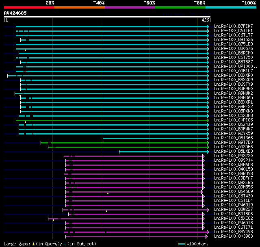Click the purple ~60% legend segment

click(x=130, y=7)
